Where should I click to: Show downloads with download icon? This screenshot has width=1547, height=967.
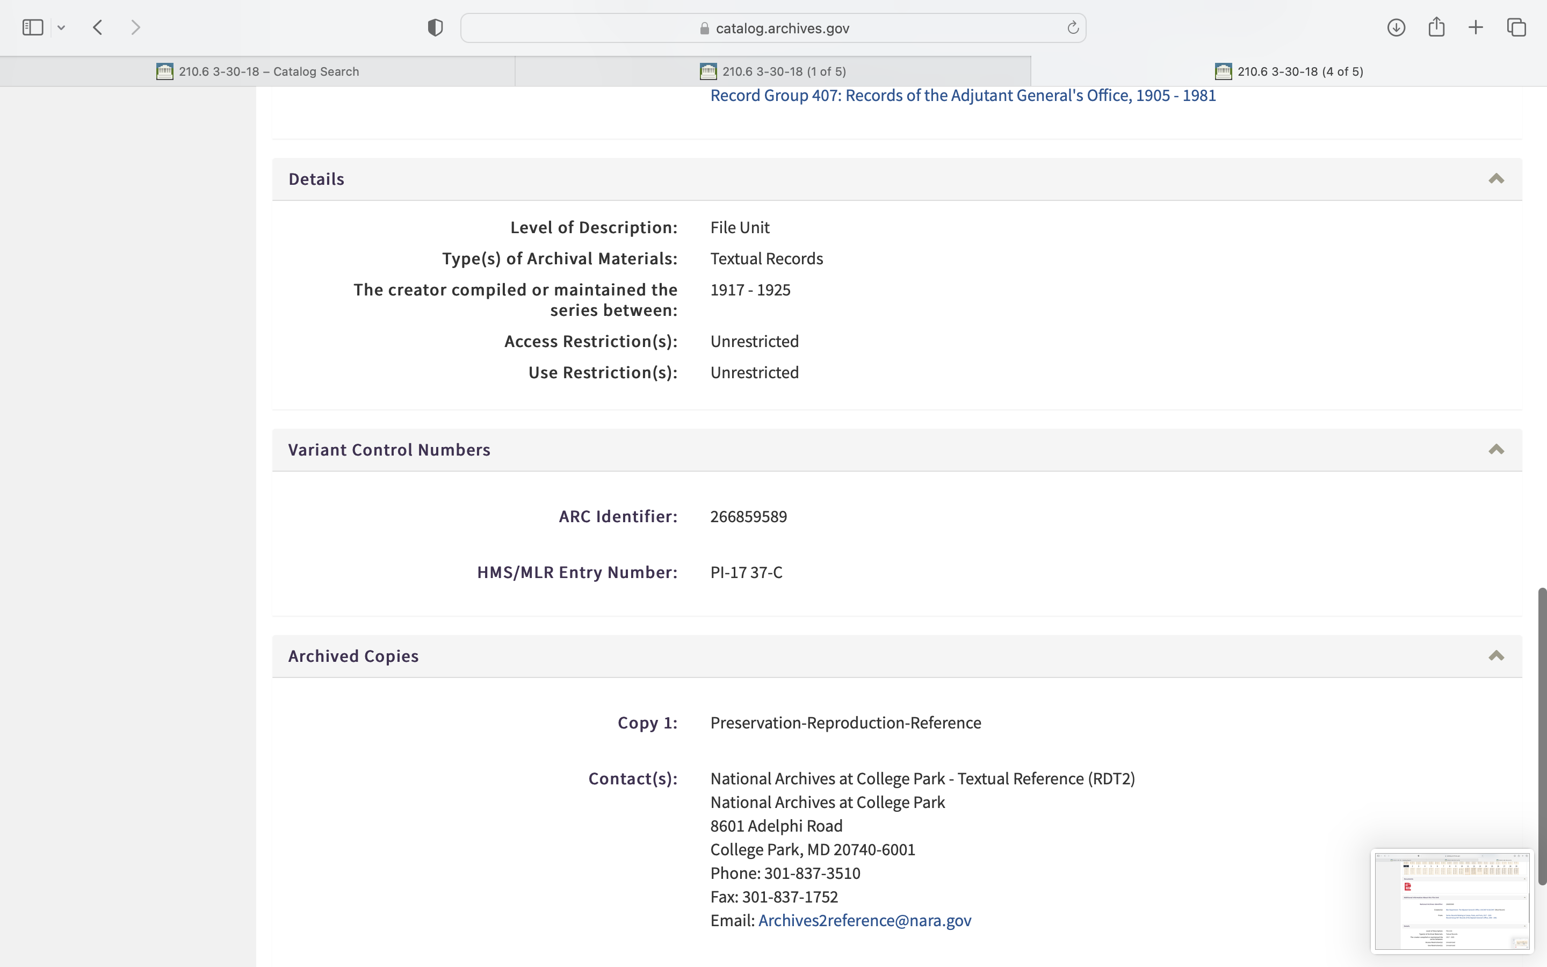1396,27
